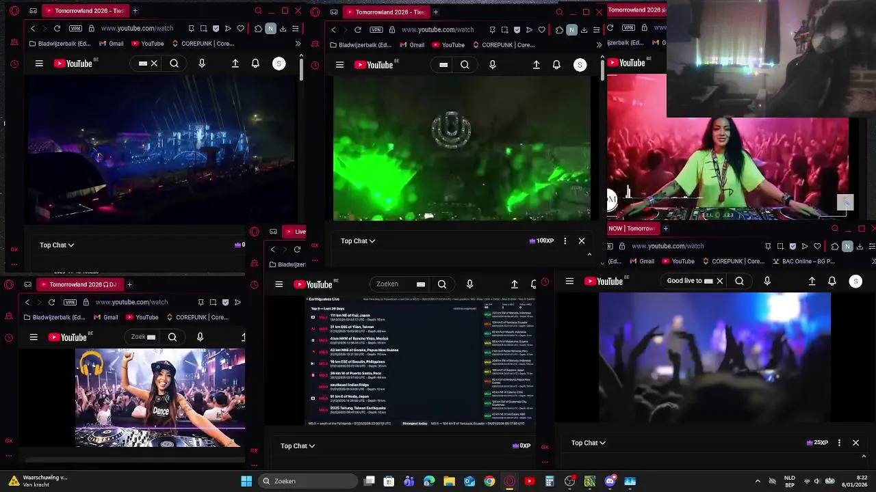
Task: Open the upload icon in blue-stage window
Action: [235, 64]
